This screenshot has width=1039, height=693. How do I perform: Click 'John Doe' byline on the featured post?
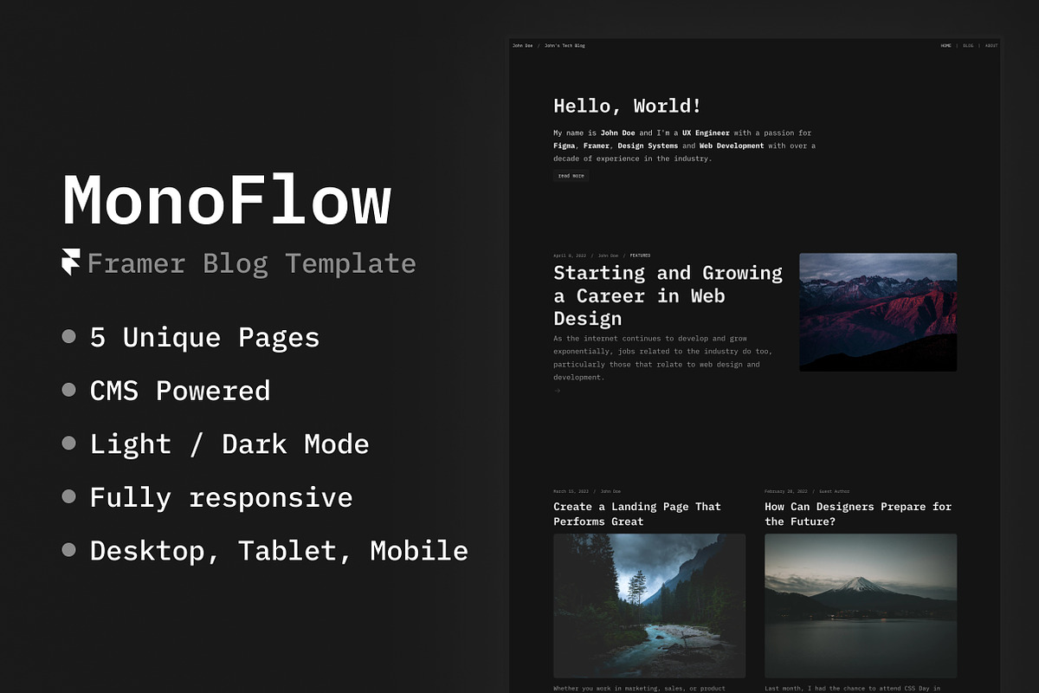tap(609, 256)
